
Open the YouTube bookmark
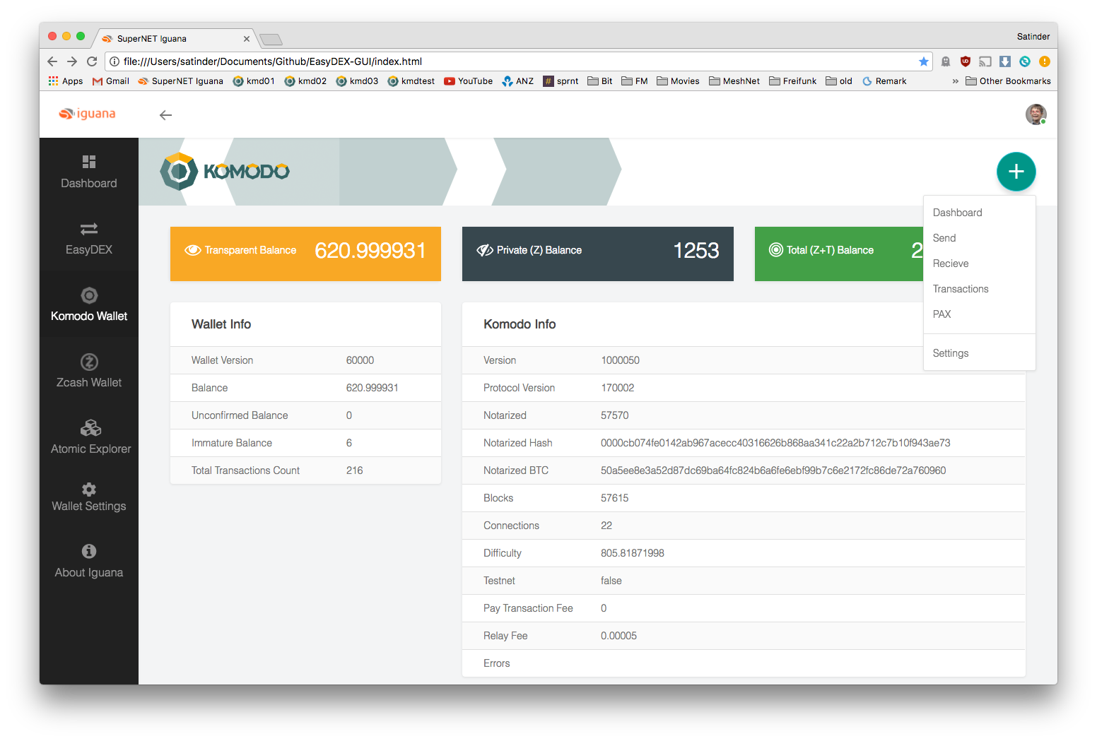coord(469,81)
